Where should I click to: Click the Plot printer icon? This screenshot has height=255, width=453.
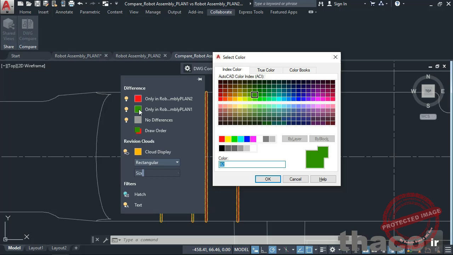click(x=71, y=4)
